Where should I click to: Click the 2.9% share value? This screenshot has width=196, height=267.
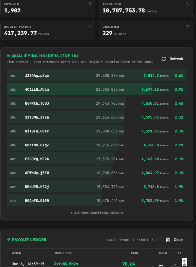179,90
